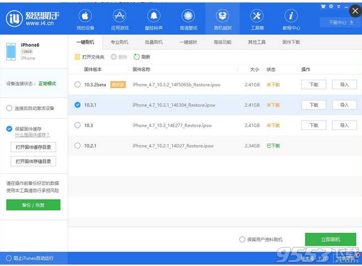Switch to 其他工具 tab
Screen dimensions: 362x266
click(x=257, y=42)
